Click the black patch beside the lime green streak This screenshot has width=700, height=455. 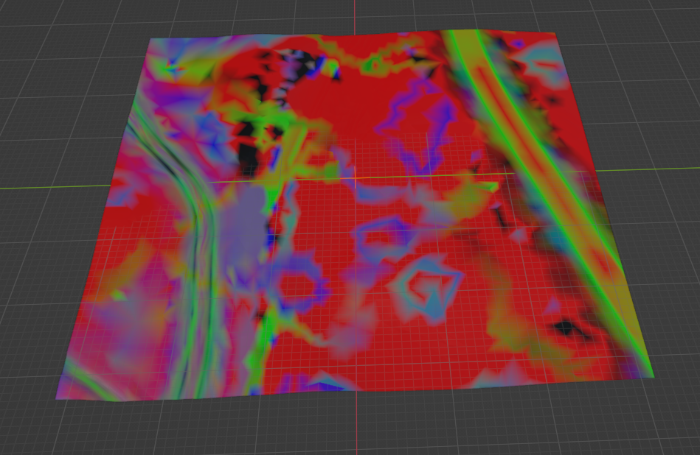(x=251, y=151)
